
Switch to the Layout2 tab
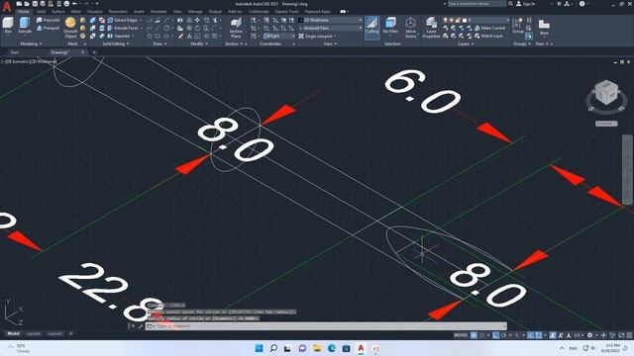[55, 334]
